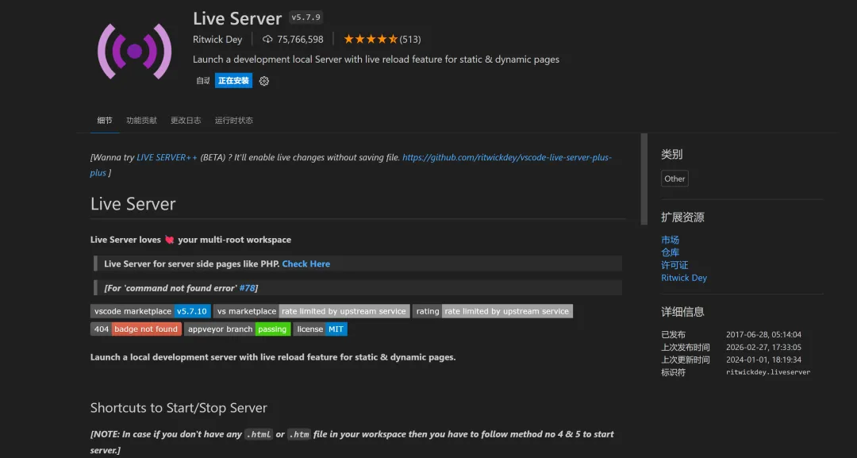The image size is (857, 458).
Task: Open issue #78 link
Action: (x=247, y=288)
